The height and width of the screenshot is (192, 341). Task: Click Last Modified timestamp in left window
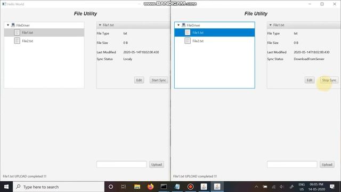point(141,52)
